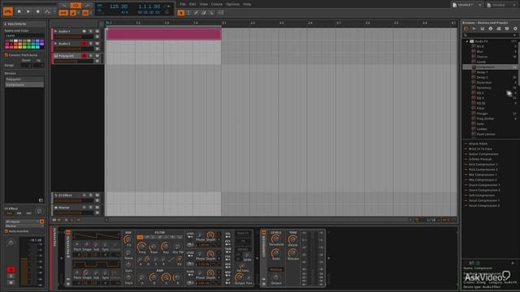This screenshot has height=292, width=520.
Task: Click the Compressor Threshold knob
Action: coord(275,239)
